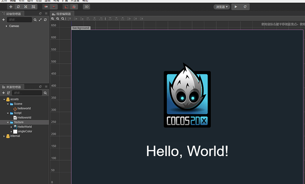305x184 pixels.
Task: Open the 浏览器 preview platform dropdown
Action: (x=222, y=7)
